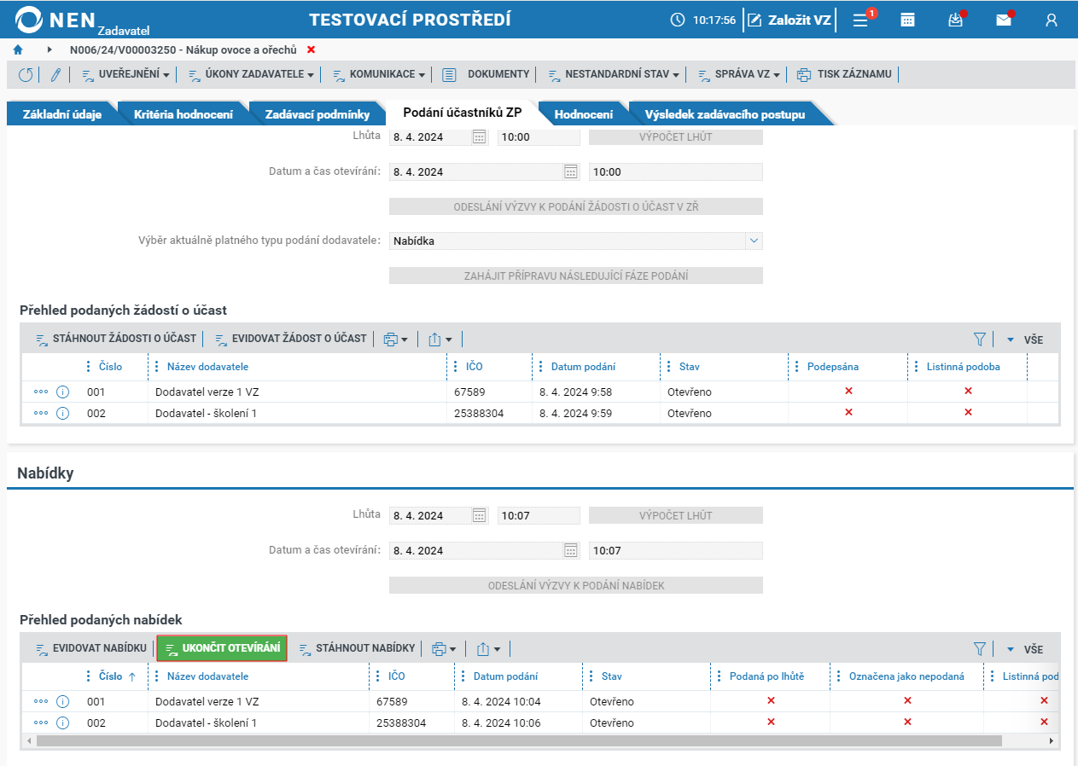Open calendar picker for first Datum a čas otevírání
1078x766 pixels.
571,171
